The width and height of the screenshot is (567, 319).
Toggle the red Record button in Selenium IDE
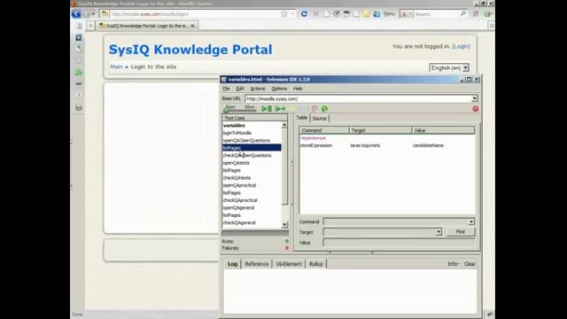[476, 109]
